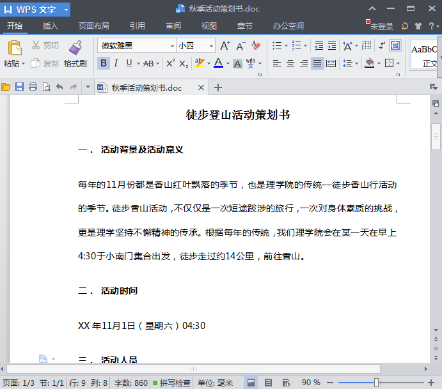This screenshot has width=442, height=389.
Task: Clear formatting with the eraser icon
Action: click(256, 45)
